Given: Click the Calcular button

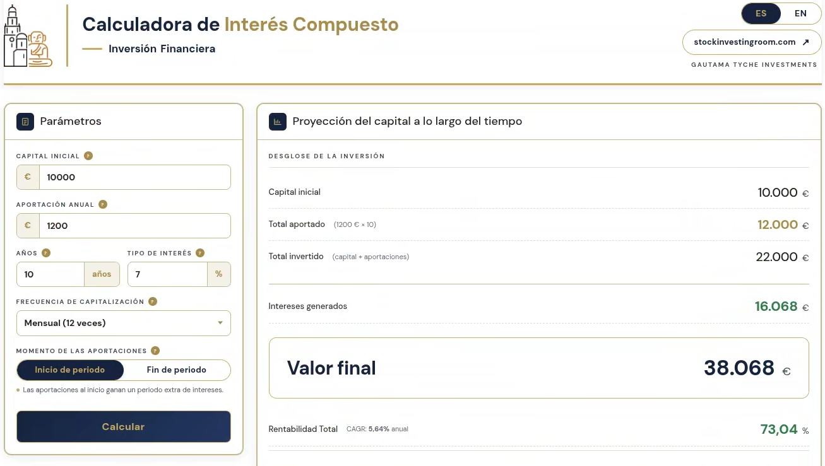Looking at the screenshot, I should (124, 427).
